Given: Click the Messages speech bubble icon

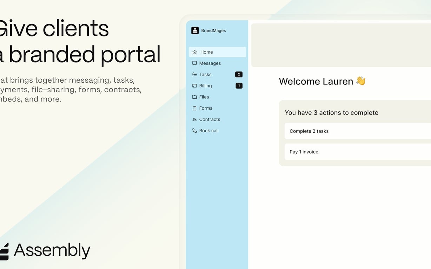Looking at the screenshot, I should 194,63.
